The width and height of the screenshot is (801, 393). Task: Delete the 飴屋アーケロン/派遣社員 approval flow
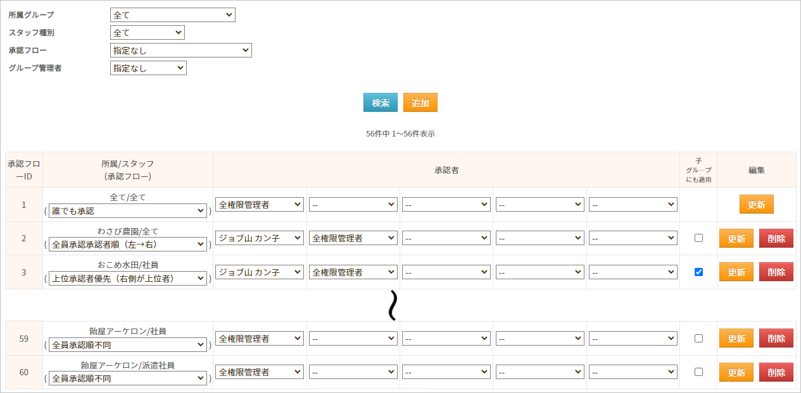(x=776, y=373)
